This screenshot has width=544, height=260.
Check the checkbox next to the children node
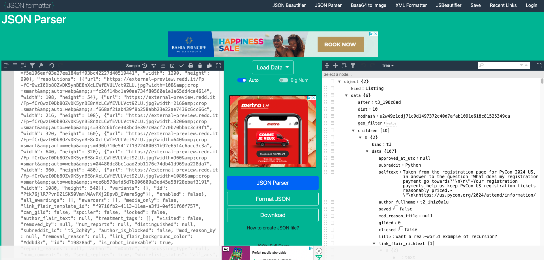point(332,130)
